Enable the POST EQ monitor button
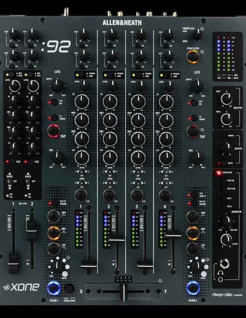 tap(224, 180)
